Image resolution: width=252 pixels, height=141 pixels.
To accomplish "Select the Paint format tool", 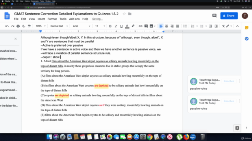I will pos(29,26).
